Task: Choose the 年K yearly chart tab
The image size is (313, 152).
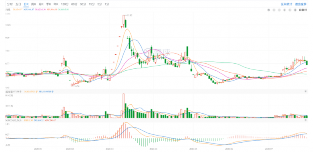Action: 56,4
